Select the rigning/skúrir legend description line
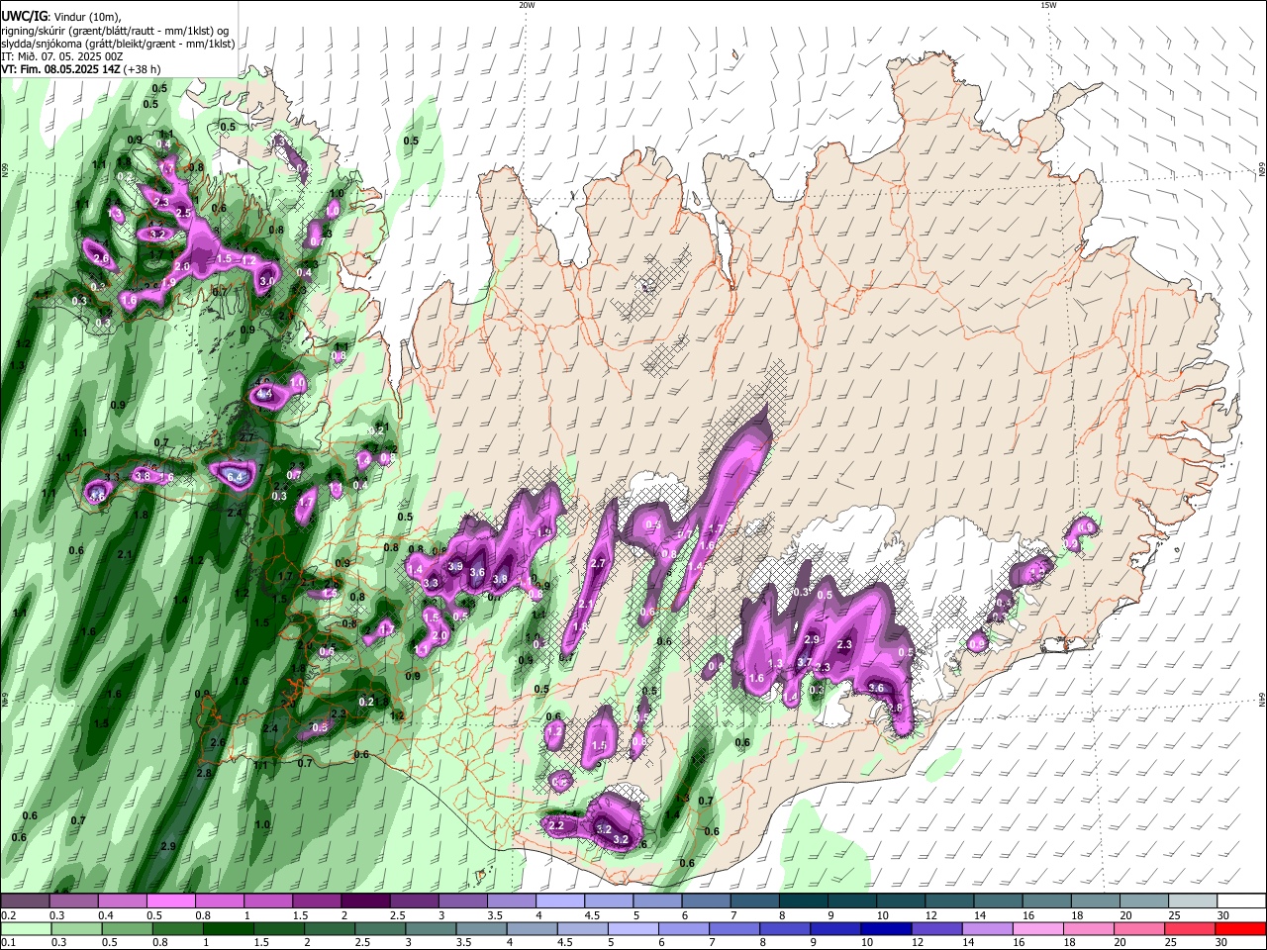Image resolution: width=1267 pixels, height=950 pixels. [117, 30]
